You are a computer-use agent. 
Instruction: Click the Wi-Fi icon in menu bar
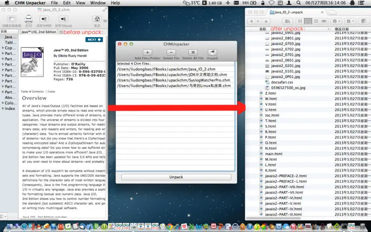(x=271, y=3)
